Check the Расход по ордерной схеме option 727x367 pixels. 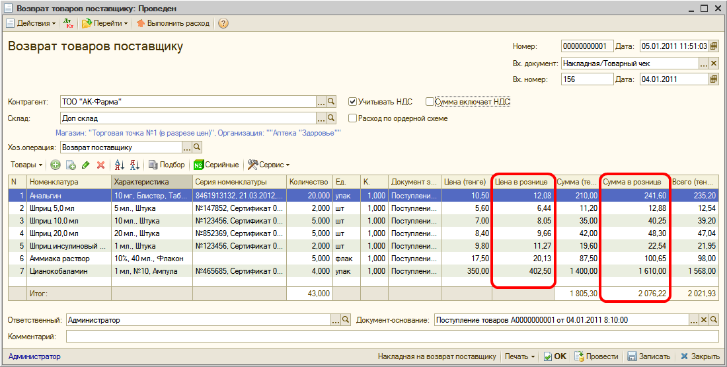tap(353, 118)
